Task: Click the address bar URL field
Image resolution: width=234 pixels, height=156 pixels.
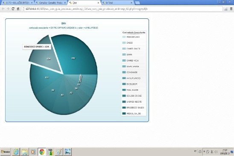Action: (x=122, y=9)
